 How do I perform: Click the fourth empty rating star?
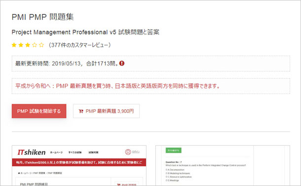point(35,45)
